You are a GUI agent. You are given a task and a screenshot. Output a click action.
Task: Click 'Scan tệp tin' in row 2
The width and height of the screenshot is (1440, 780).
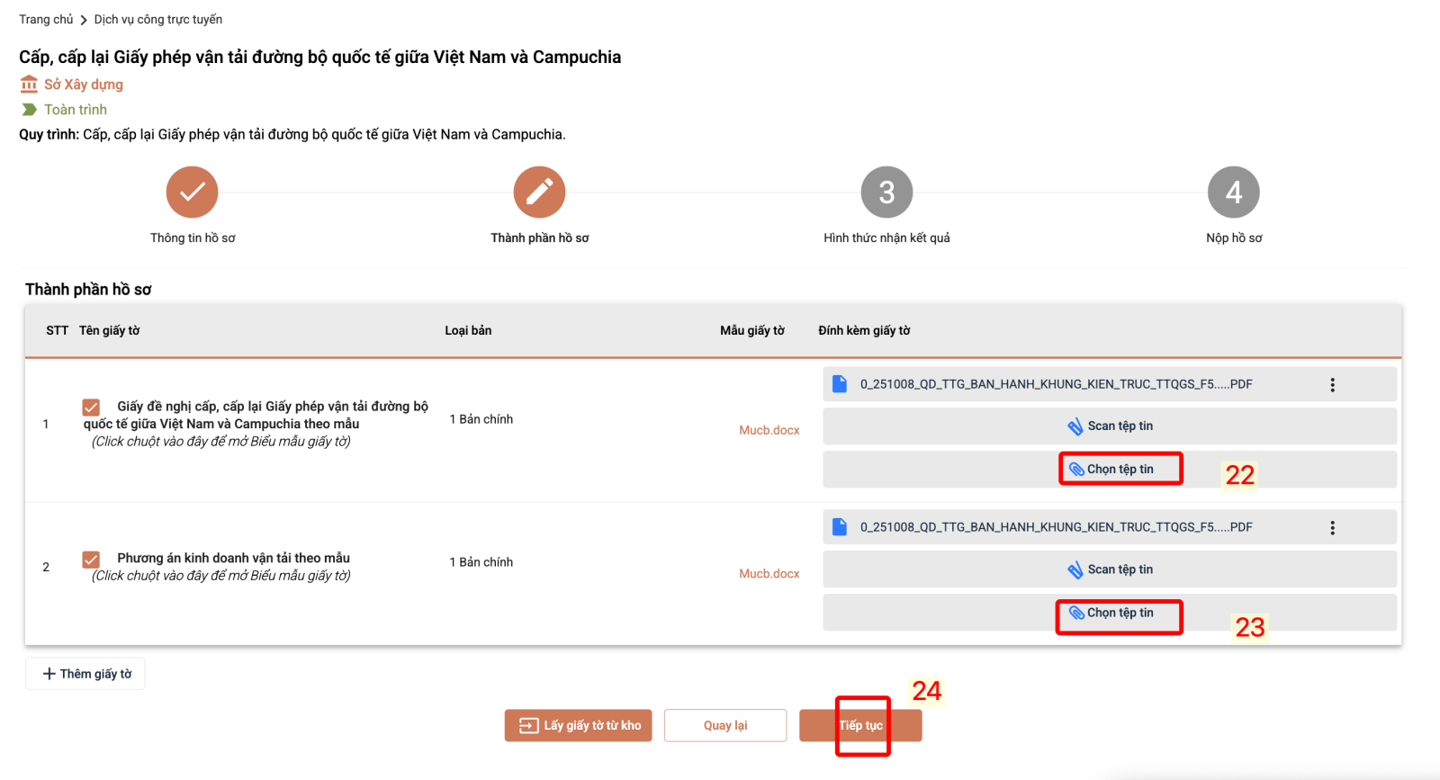pos(1110,569)
